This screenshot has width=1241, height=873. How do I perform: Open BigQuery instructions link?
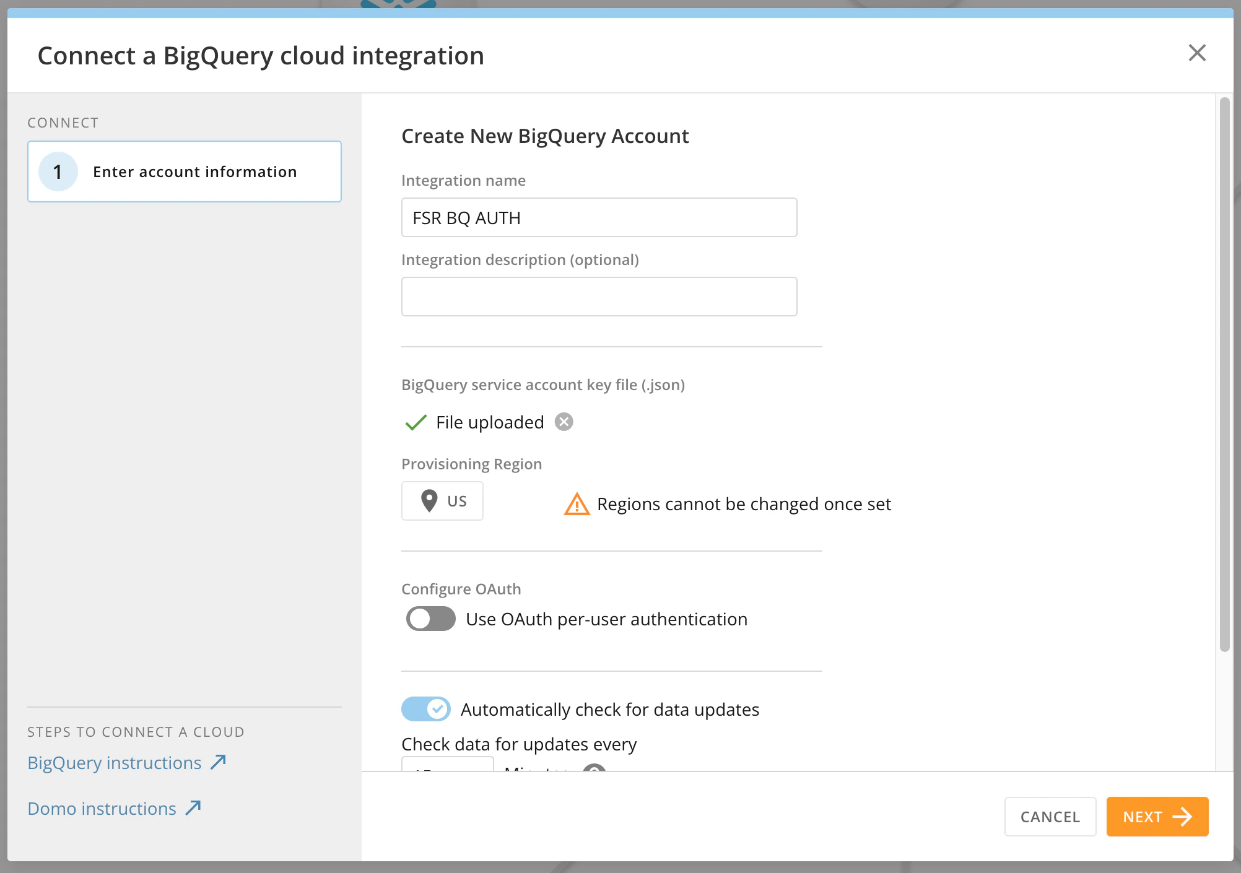click(127, 762)
